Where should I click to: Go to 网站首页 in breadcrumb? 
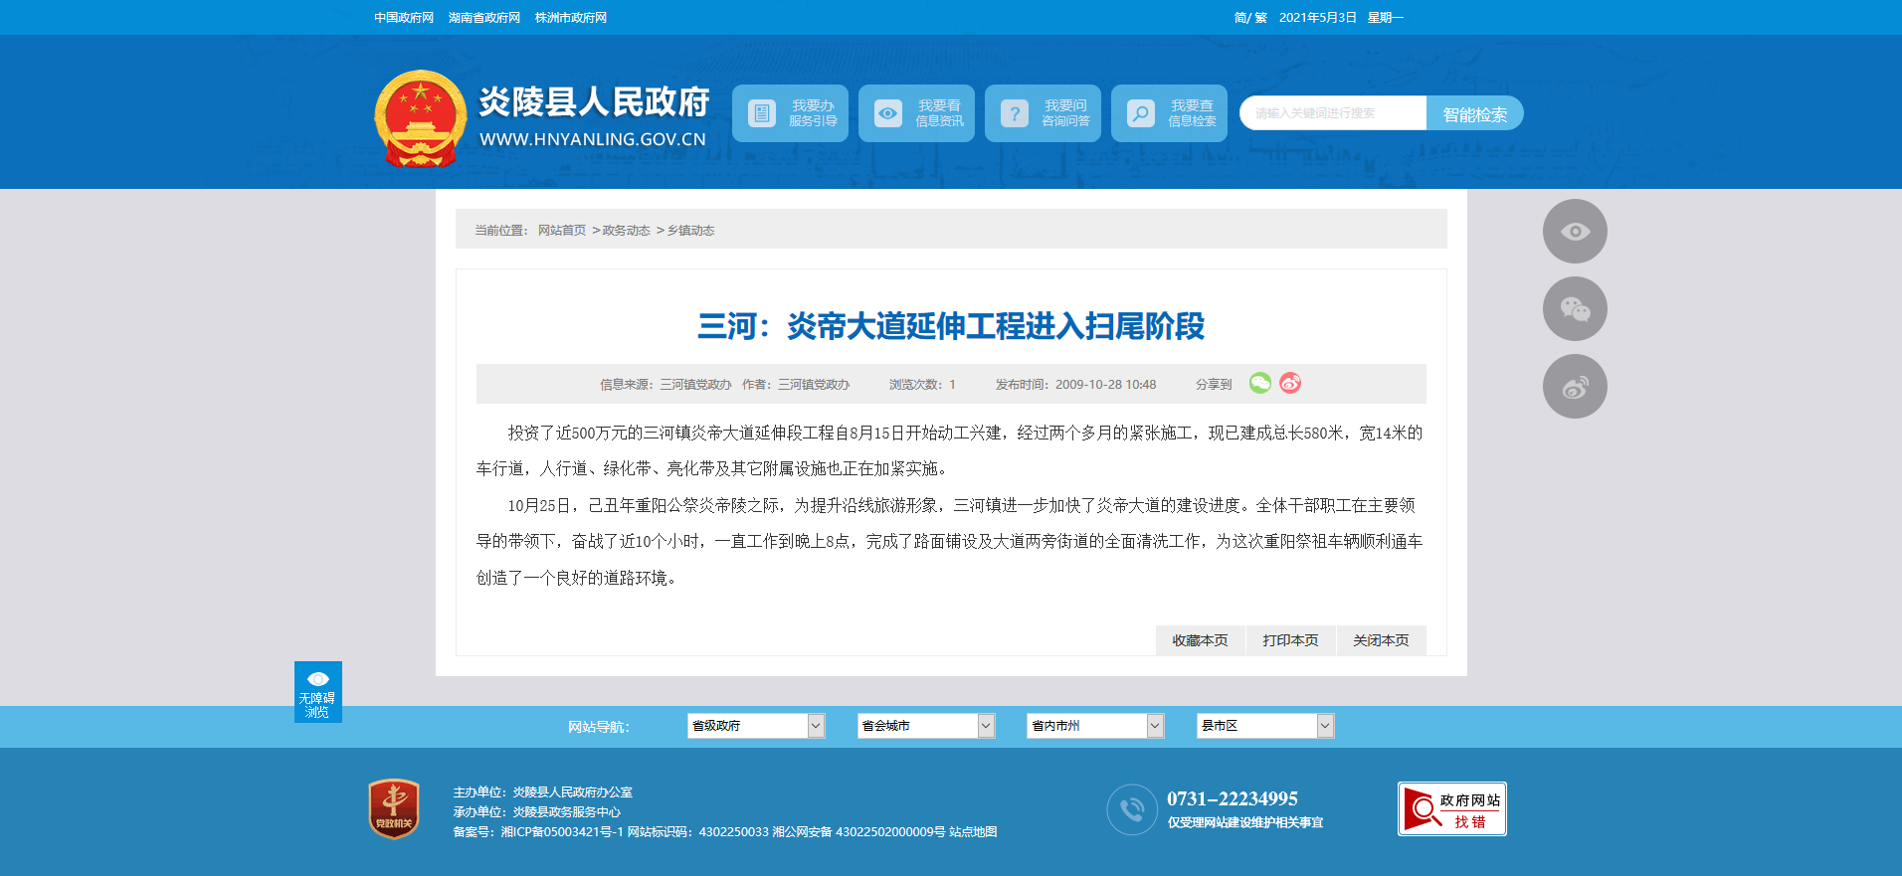[562, 231]
